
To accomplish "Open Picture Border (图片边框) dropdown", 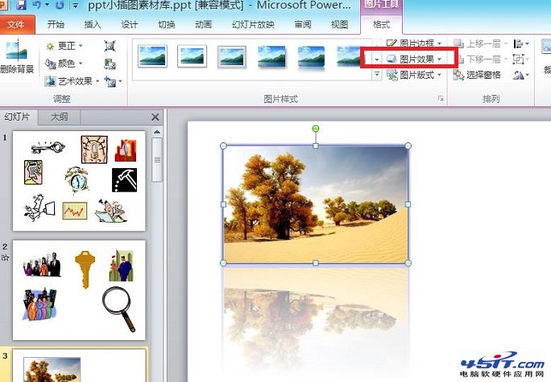I will 414,43.
